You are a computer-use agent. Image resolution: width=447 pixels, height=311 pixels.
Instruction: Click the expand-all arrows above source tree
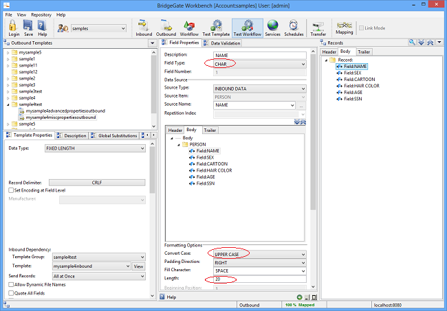coord(297,122)
